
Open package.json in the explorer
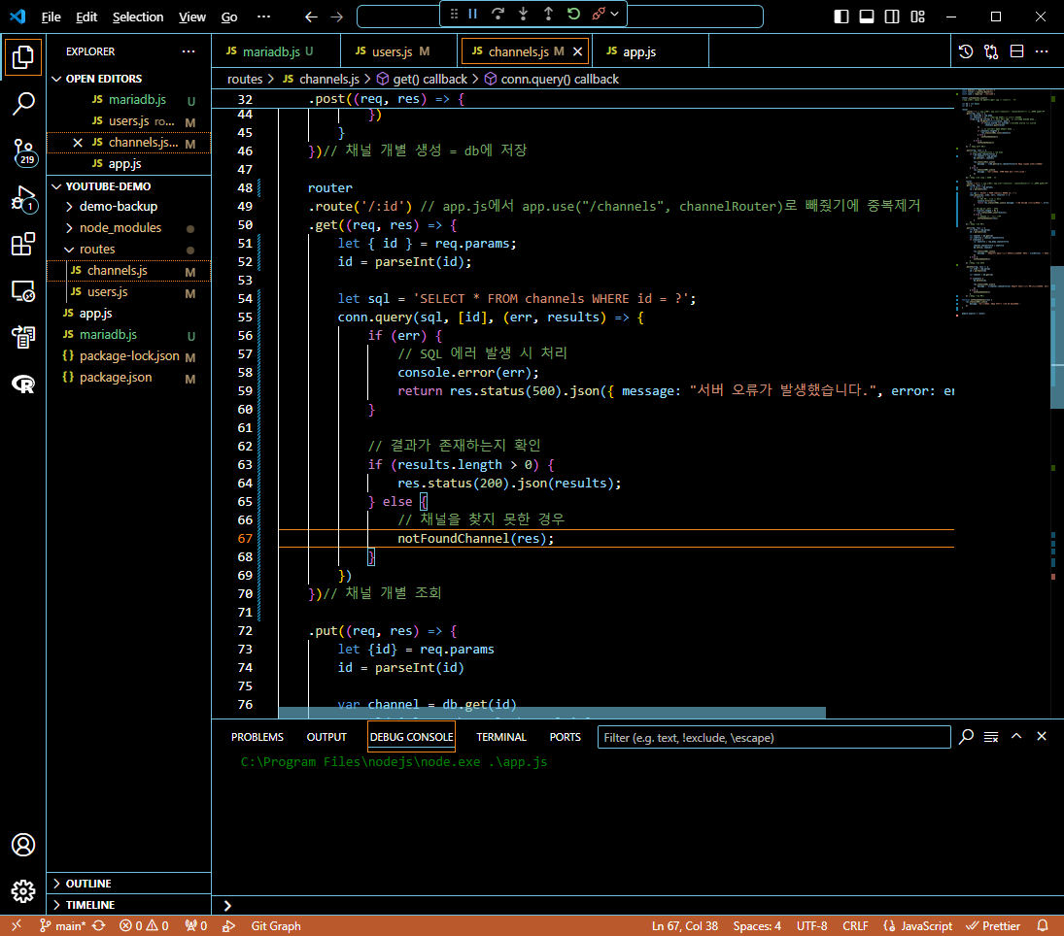129,377
